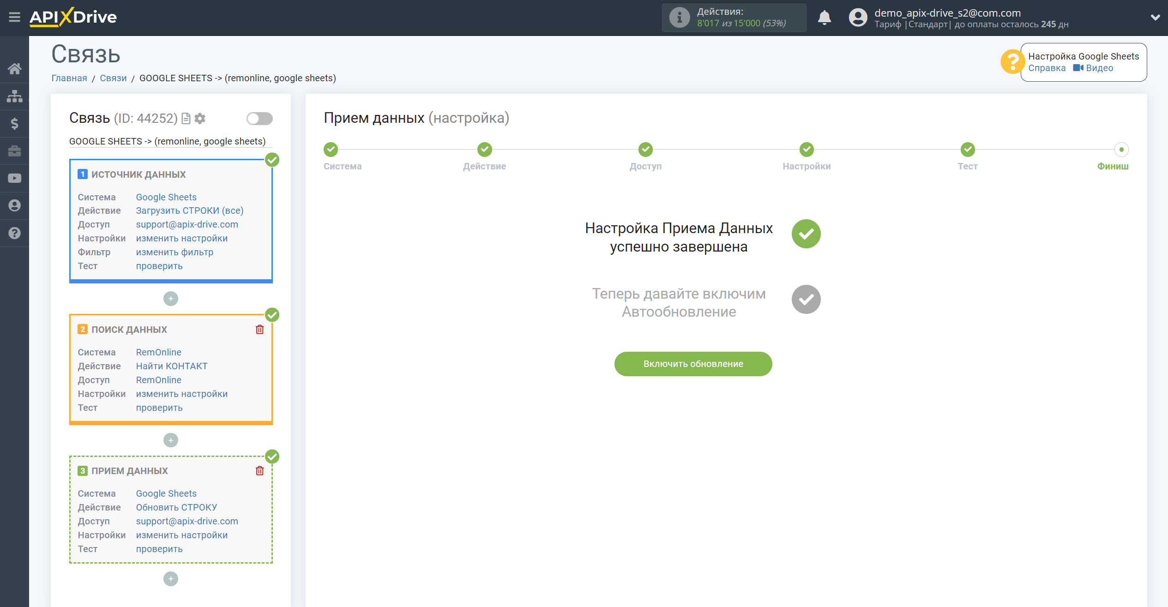Open the hamburger menu
1168x607 pixels.
(x=14, y=17)
